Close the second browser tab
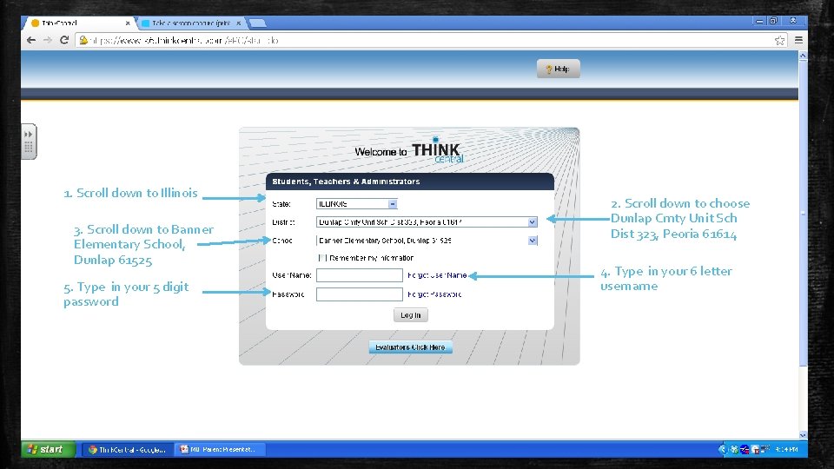 238,23
